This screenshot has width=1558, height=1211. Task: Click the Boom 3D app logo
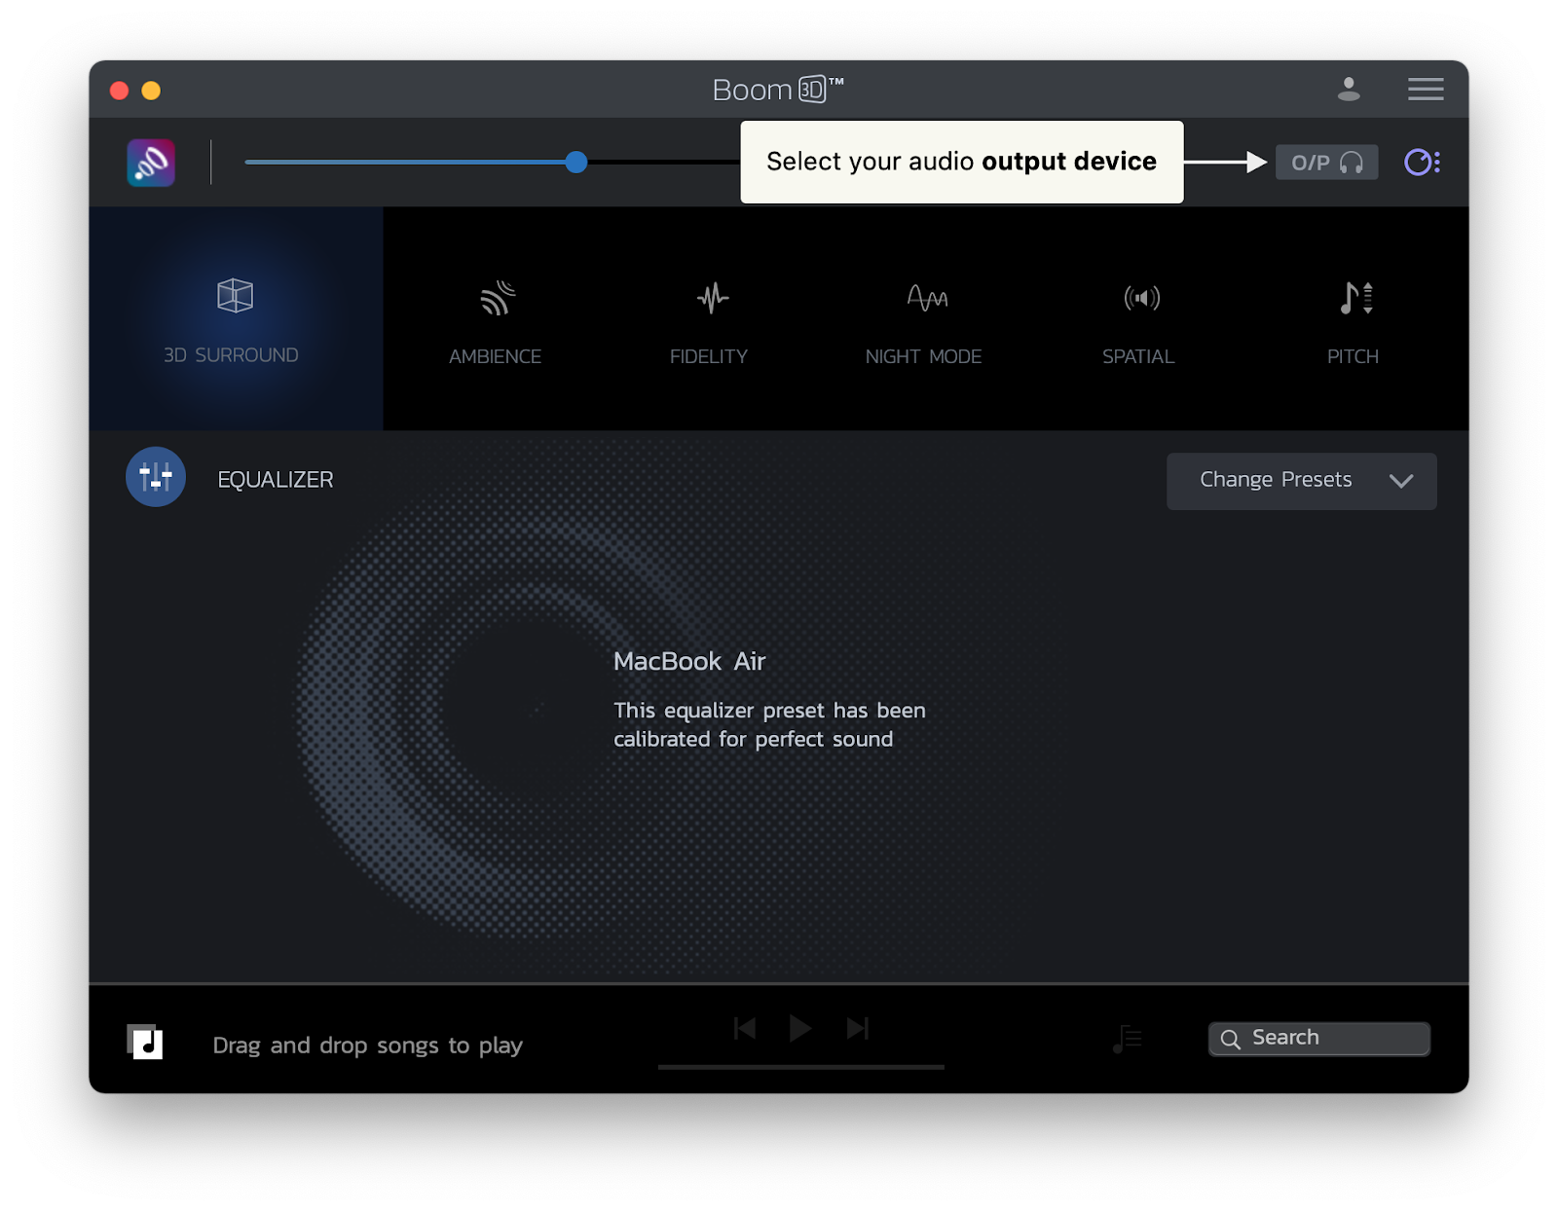click(150, 163)
